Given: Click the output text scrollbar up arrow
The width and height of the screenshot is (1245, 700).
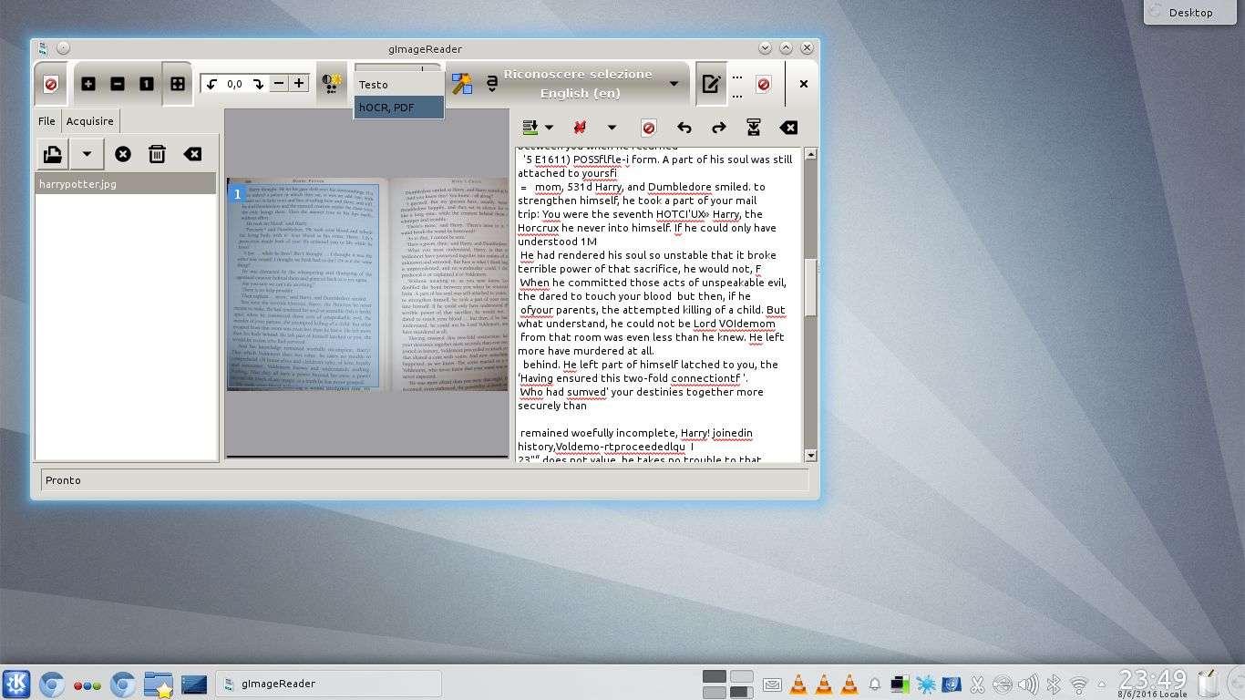Looking at the screenshot, I should tap(811, 154).
